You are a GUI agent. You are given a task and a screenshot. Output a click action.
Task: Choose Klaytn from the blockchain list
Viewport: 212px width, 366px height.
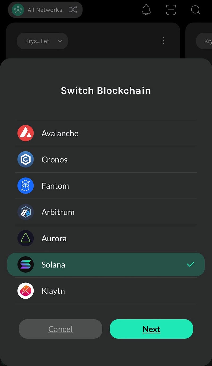[106, 291]
